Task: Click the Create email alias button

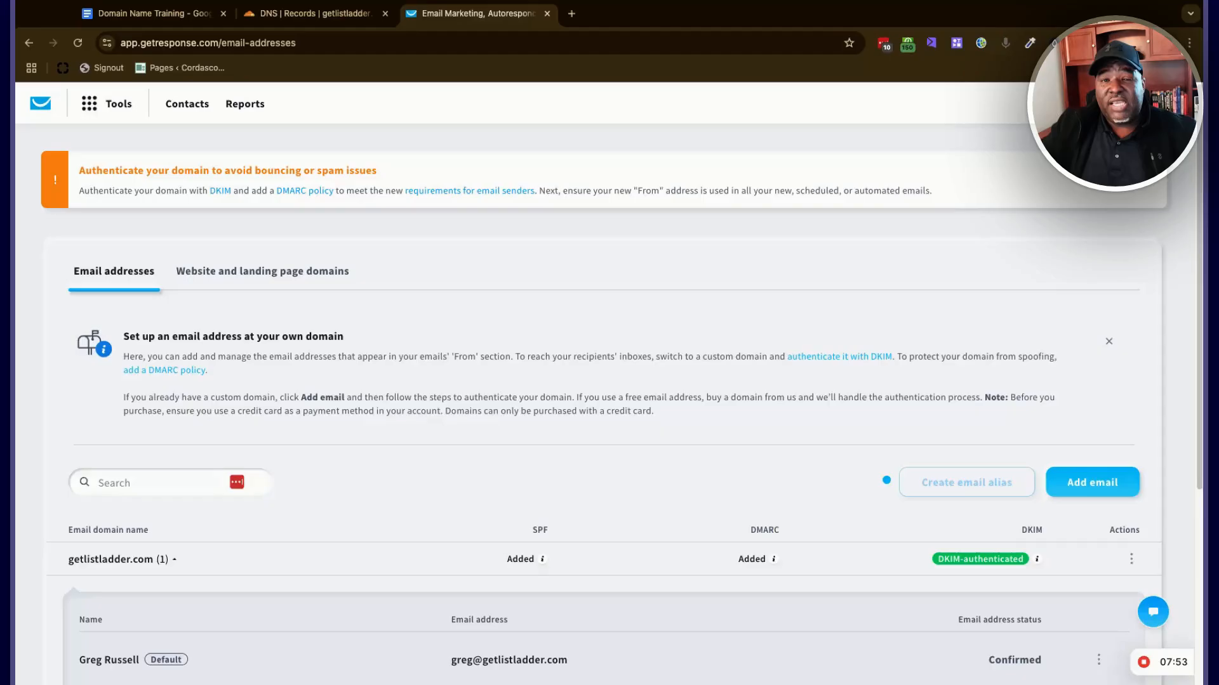Action: click(x=967, y=482)
